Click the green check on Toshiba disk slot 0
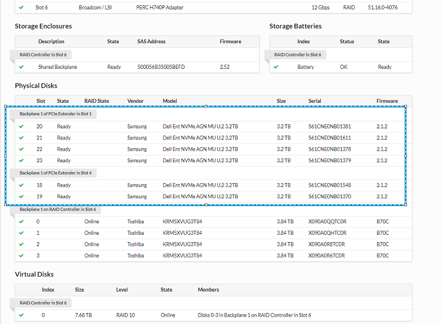This screenshot has height=324, width=442. (21, 221)
